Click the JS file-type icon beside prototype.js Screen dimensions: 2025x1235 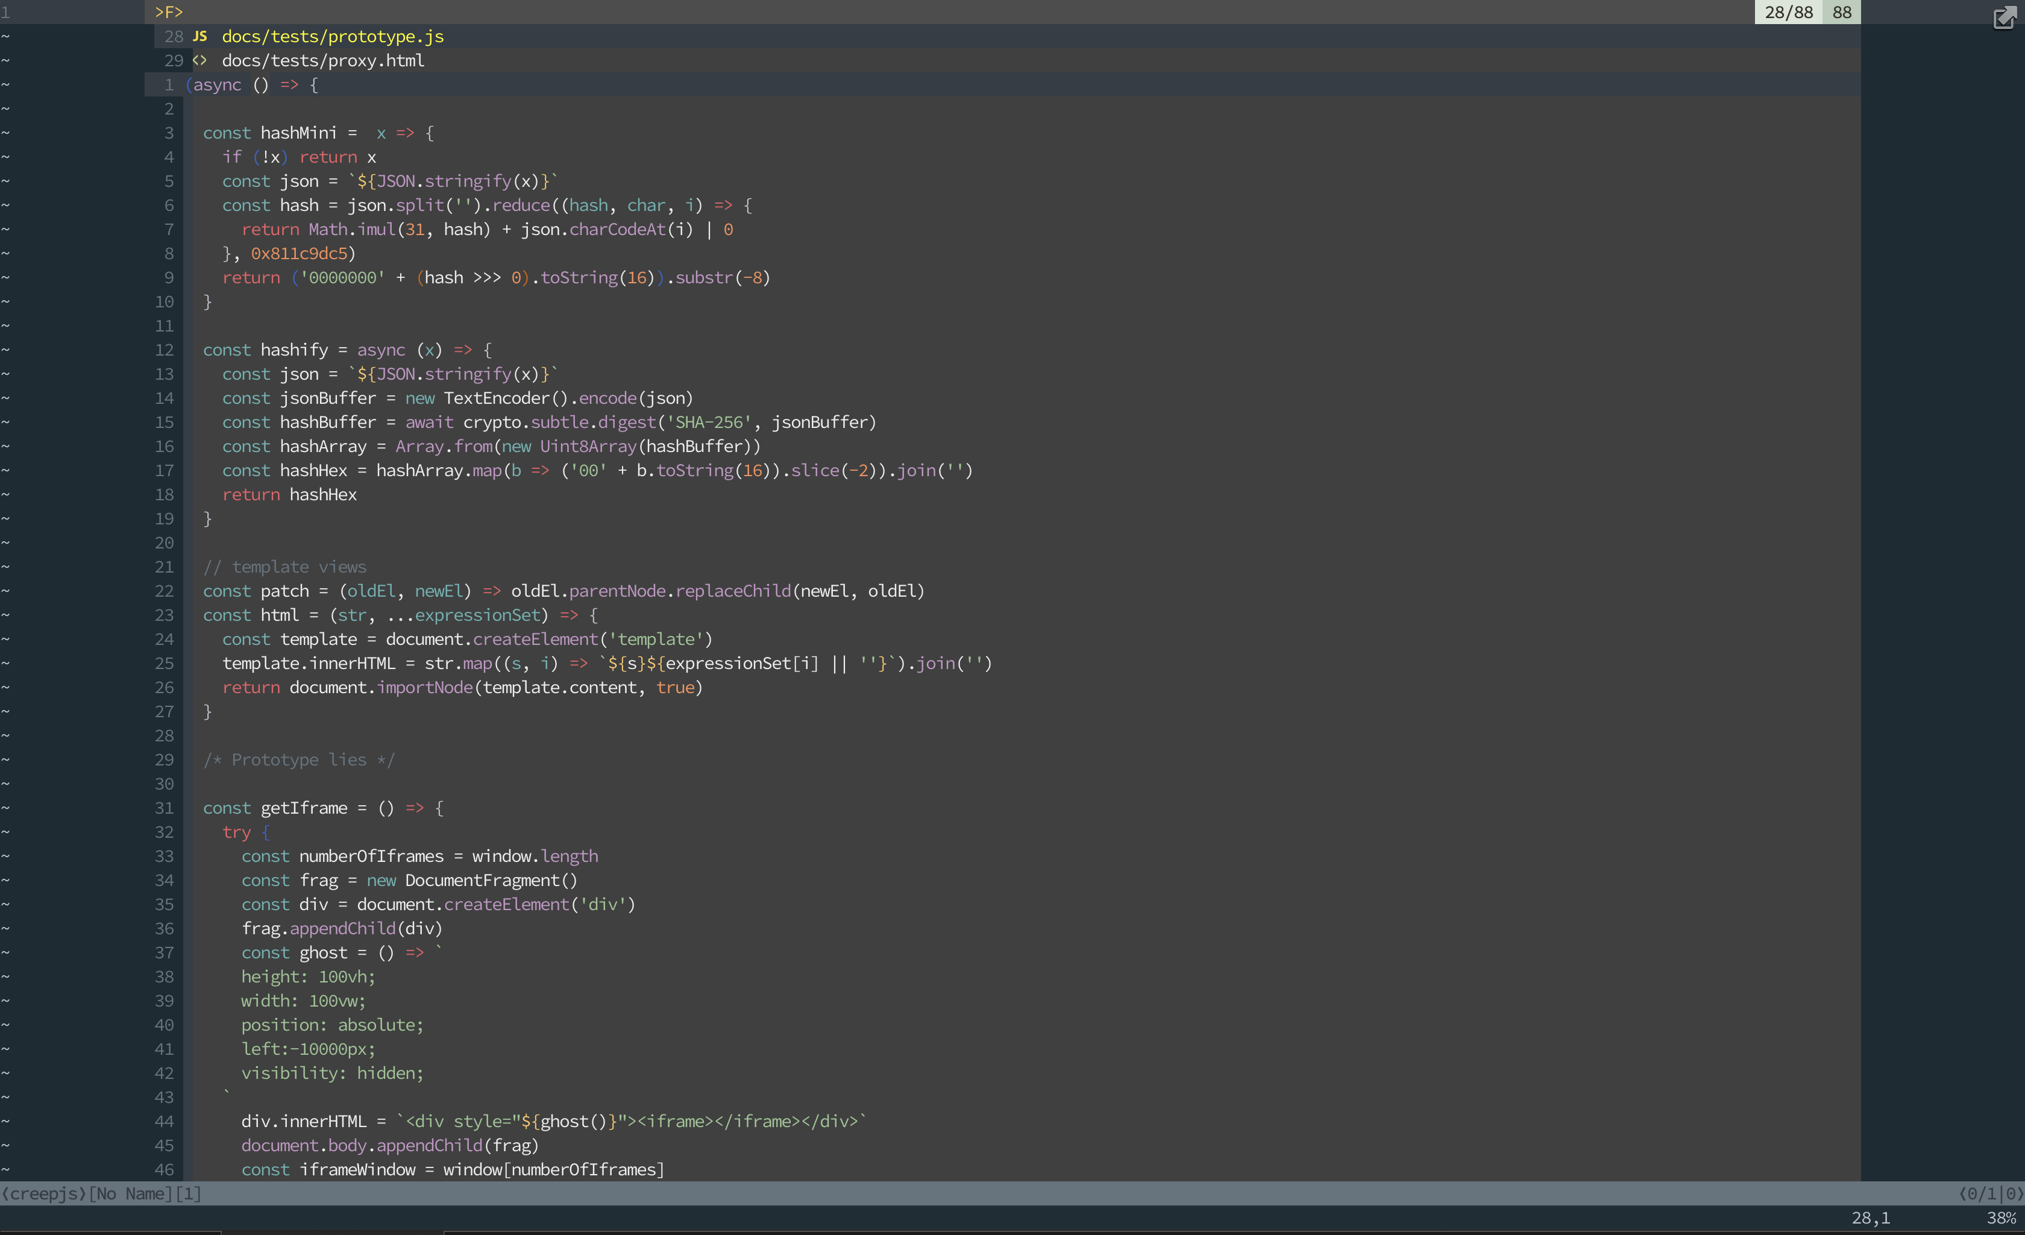(199, 36)
